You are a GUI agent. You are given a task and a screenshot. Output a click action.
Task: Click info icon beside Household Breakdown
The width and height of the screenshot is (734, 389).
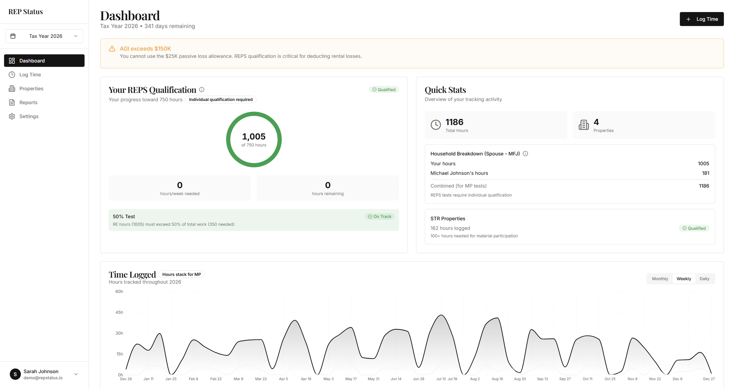click(x=525, y=154)
